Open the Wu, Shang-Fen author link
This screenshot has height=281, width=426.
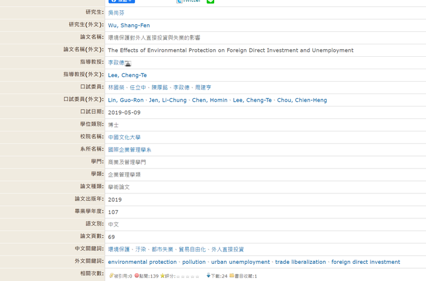point(129,25)
